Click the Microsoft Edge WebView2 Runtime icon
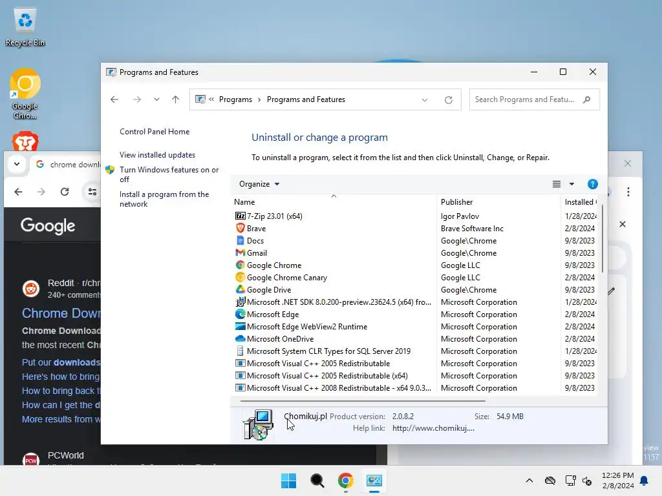The width and height of the screenshot is (662, 496). [x=240, y=326]
